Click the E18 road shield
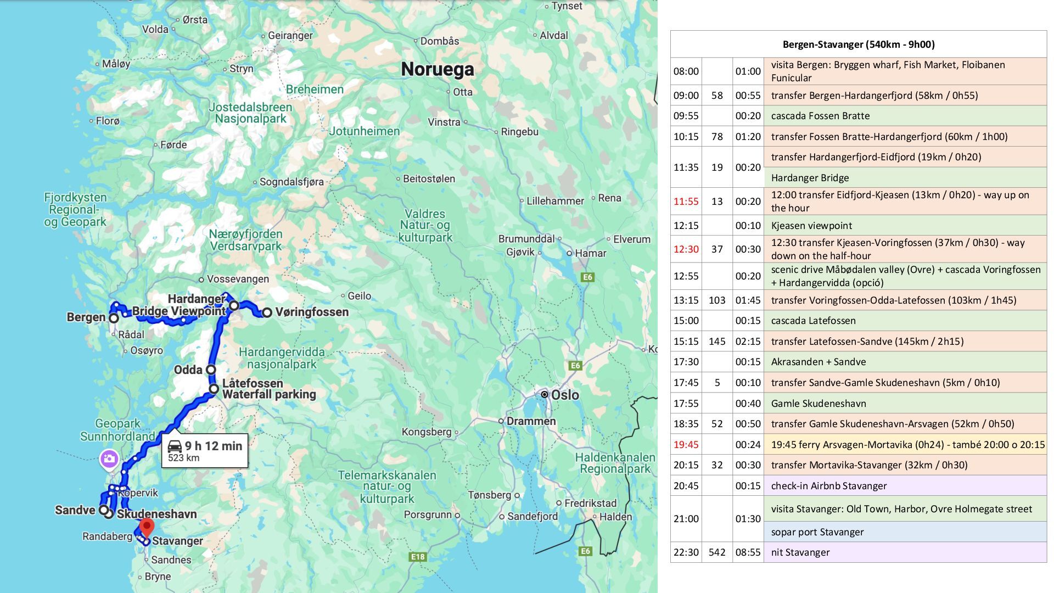 [418, 557]
